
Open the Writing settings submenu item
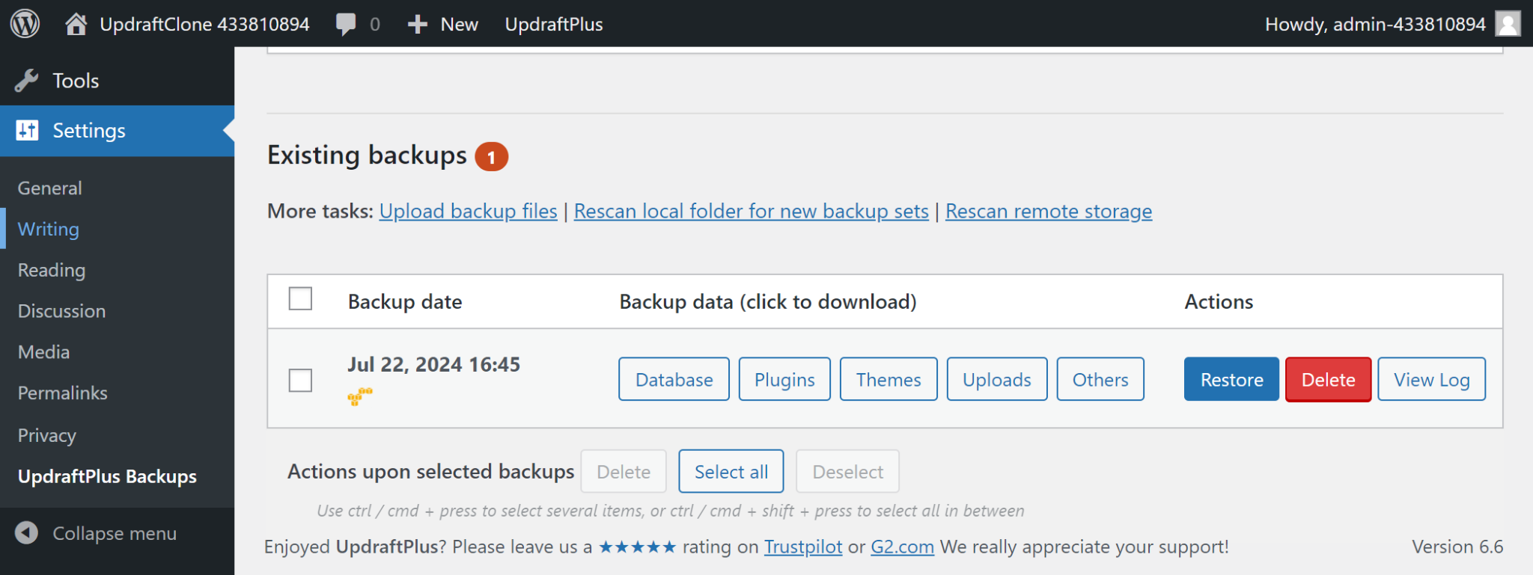coord(49,229)
